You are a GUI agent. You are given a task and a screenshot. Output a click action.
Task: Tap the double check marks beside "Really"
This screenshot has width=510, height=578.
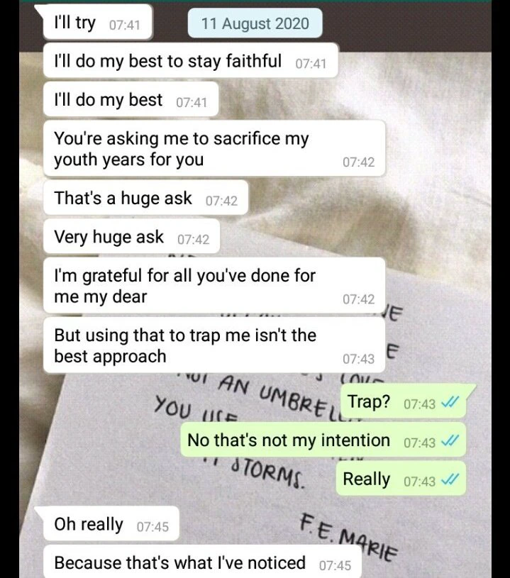tap(450, 479)
